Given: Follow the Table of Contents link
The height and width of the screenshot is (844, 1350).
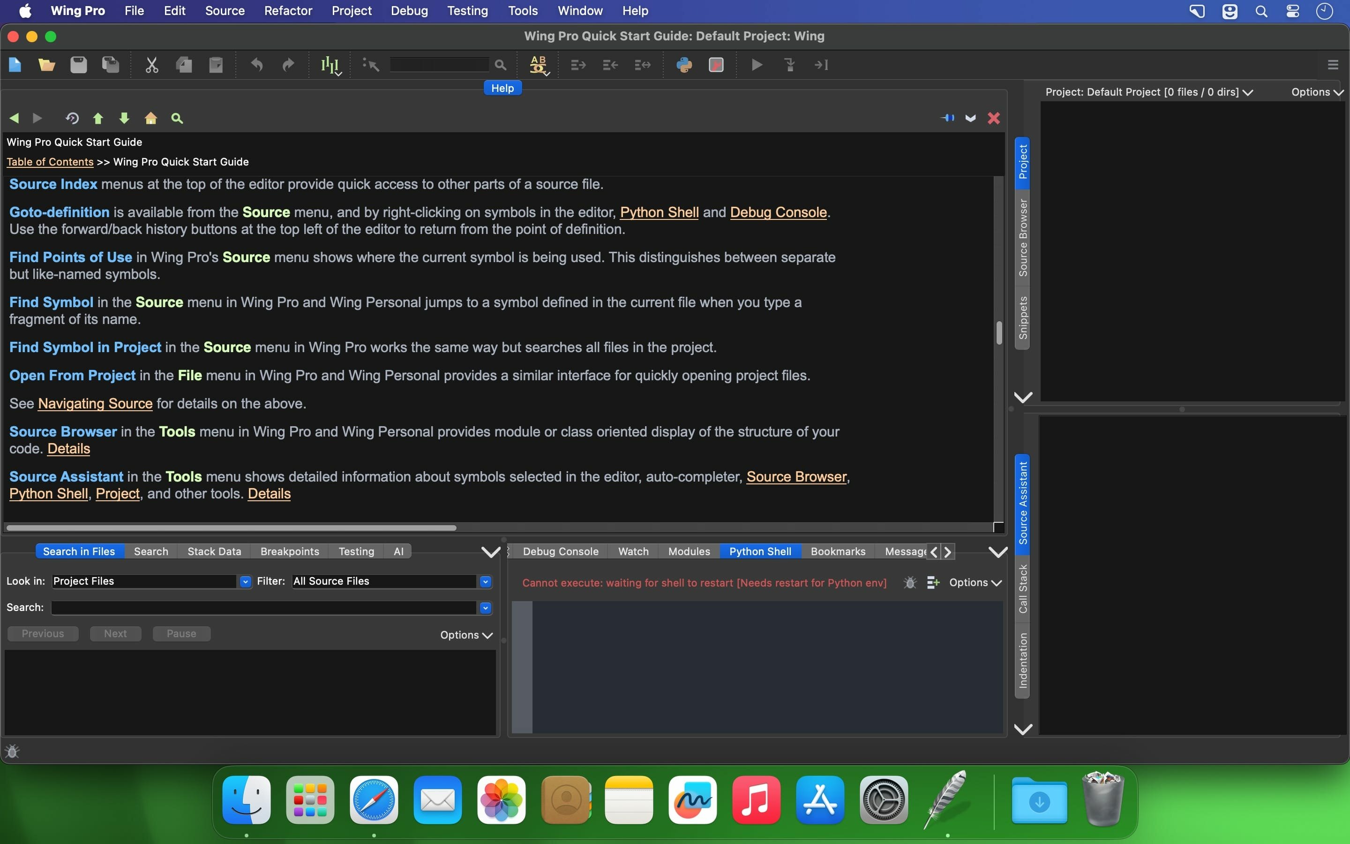Looking at the screenshot, I should tap(50, 162).
